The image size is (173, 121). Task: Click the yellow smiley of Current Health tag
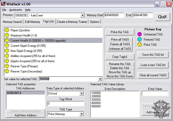pos(7,40)
